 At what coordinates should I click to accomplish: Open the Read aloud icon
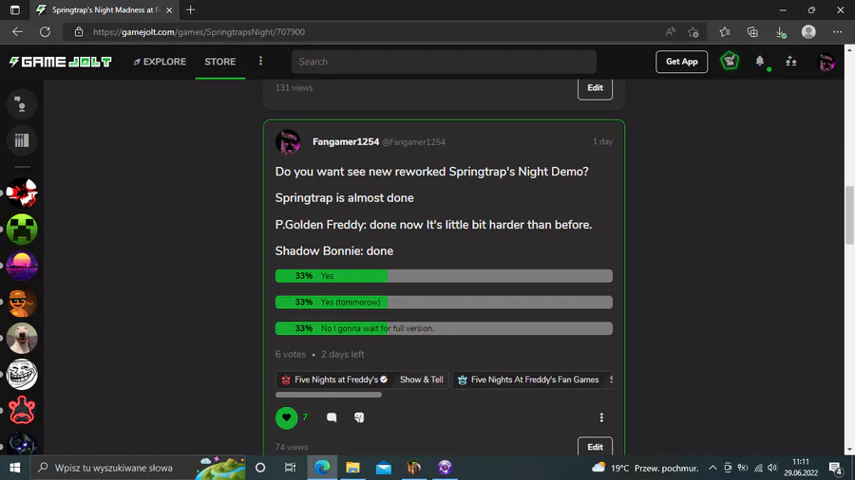coord(670,31)
